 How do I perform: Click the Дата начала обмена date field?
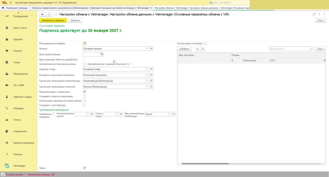click(92, 55)
